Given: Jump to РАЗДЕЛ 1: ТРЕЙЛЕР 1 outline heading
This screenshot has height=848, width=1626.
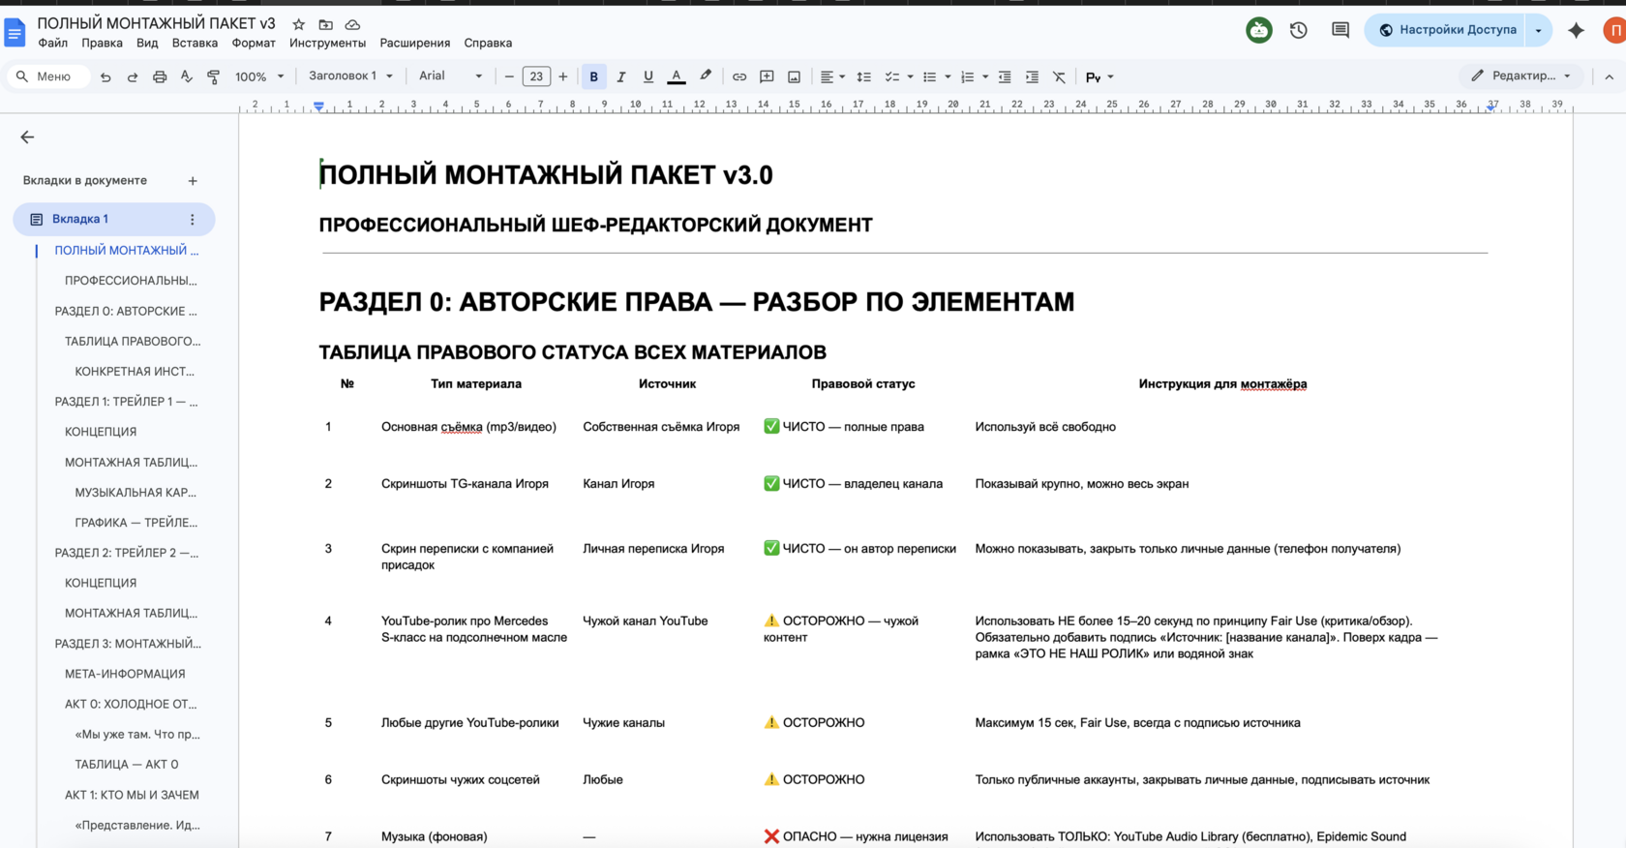Looking at the screenshot, I should (127, 402).
